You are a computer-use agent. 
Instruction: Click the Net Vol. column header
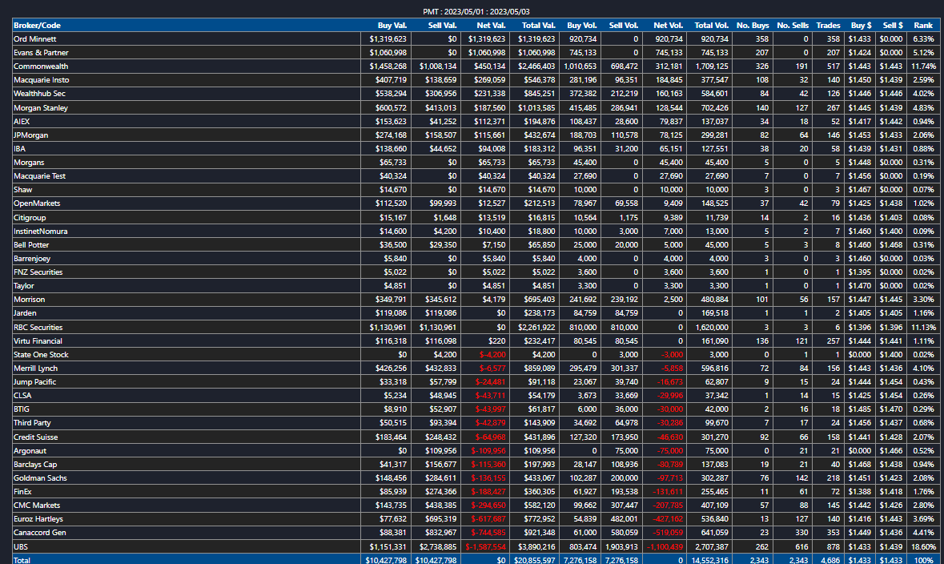[x=669, y=26]
